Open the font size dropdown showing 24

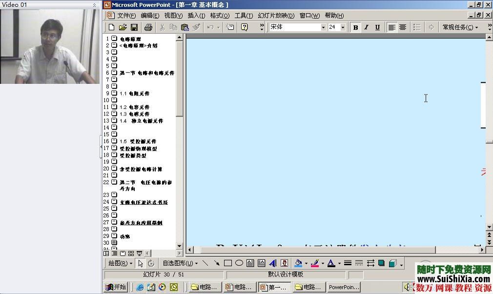343,27
